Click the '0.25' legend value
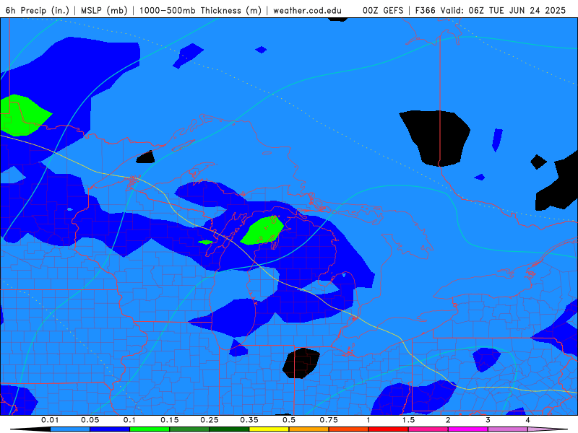Screen dimensions: 578x433 pos(210,420)
